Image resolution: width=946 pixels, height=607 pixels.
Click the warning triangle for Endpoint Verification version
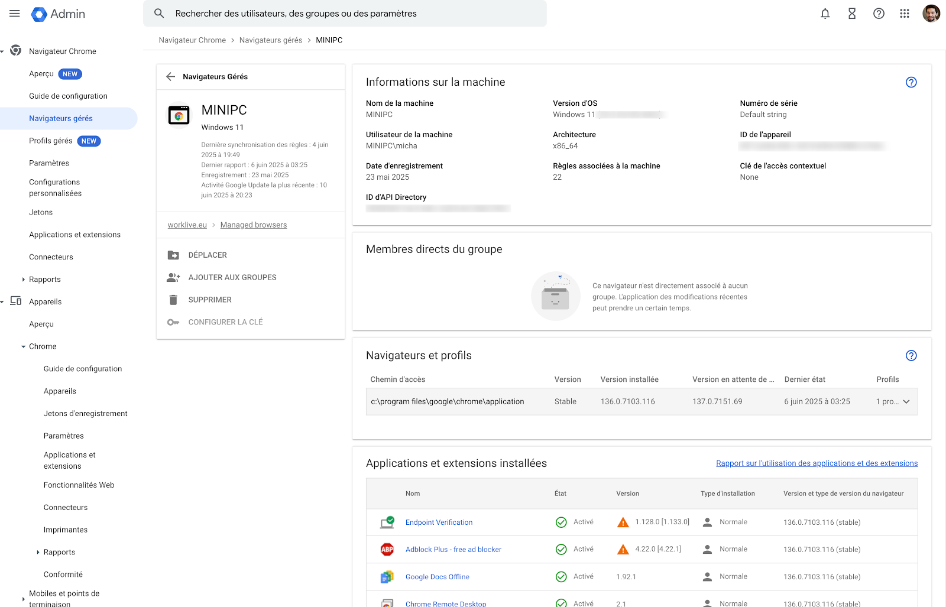tap(623, 522)
